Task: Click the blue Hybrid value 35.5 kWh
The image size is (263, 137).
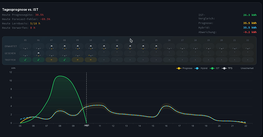Action: (250, 27)
